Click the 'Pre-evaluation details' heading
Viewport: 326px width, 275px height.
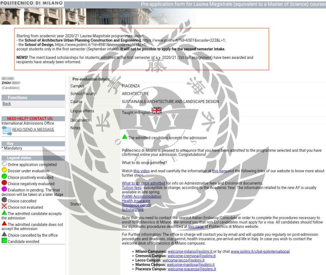click(x=91, y=79)
